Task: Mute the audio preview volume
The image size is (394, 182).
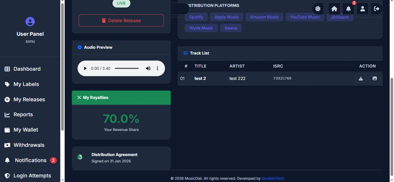Action: tap(148, 68)
